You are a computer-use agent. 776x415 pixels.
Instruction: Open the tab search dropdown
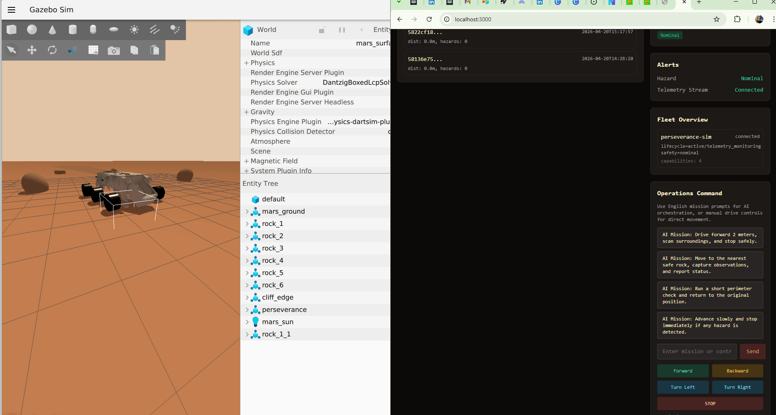coord(398,2)
